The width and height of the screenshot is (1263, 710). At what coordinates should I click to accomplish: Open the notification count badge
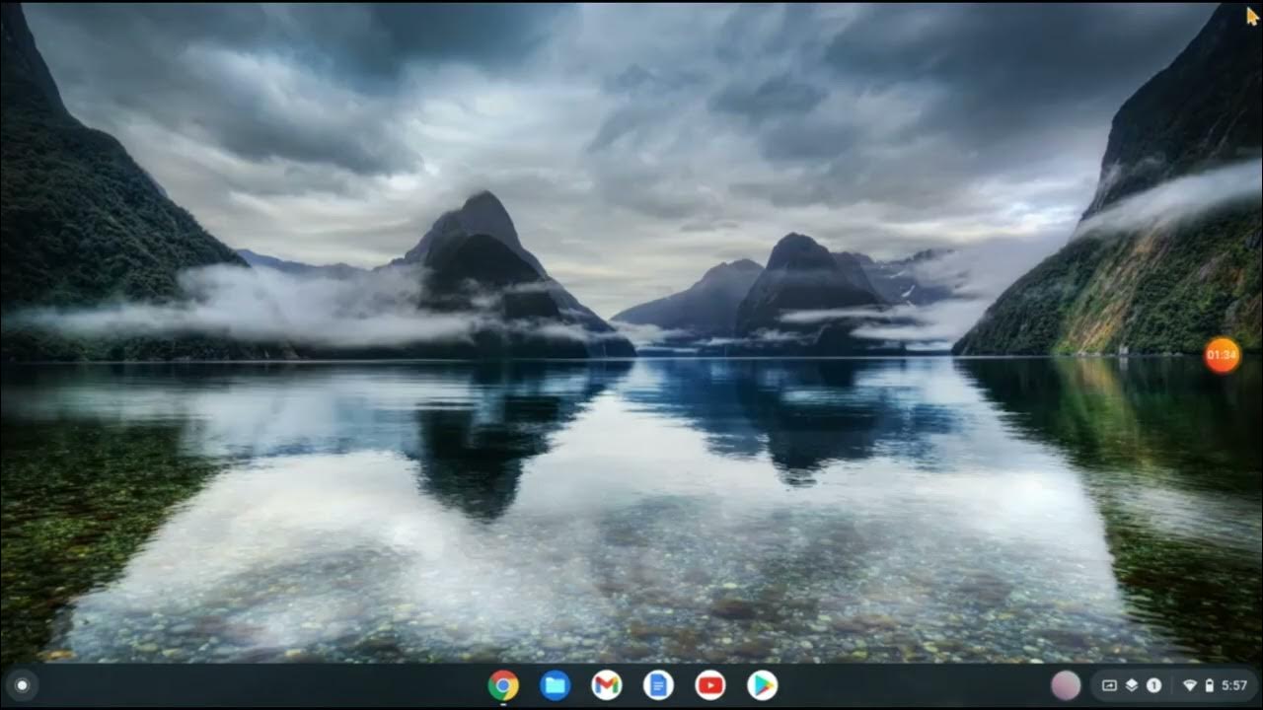pos(1152,685)
